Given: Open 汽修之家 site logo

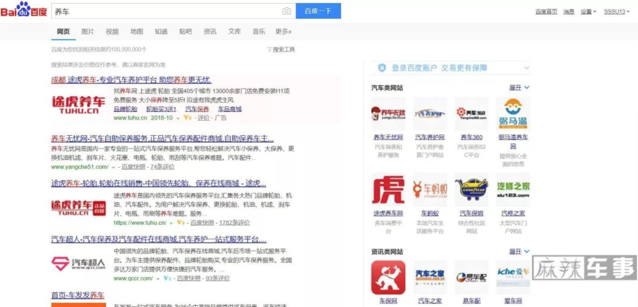Looking at the screenshot, I should (513, 190).
